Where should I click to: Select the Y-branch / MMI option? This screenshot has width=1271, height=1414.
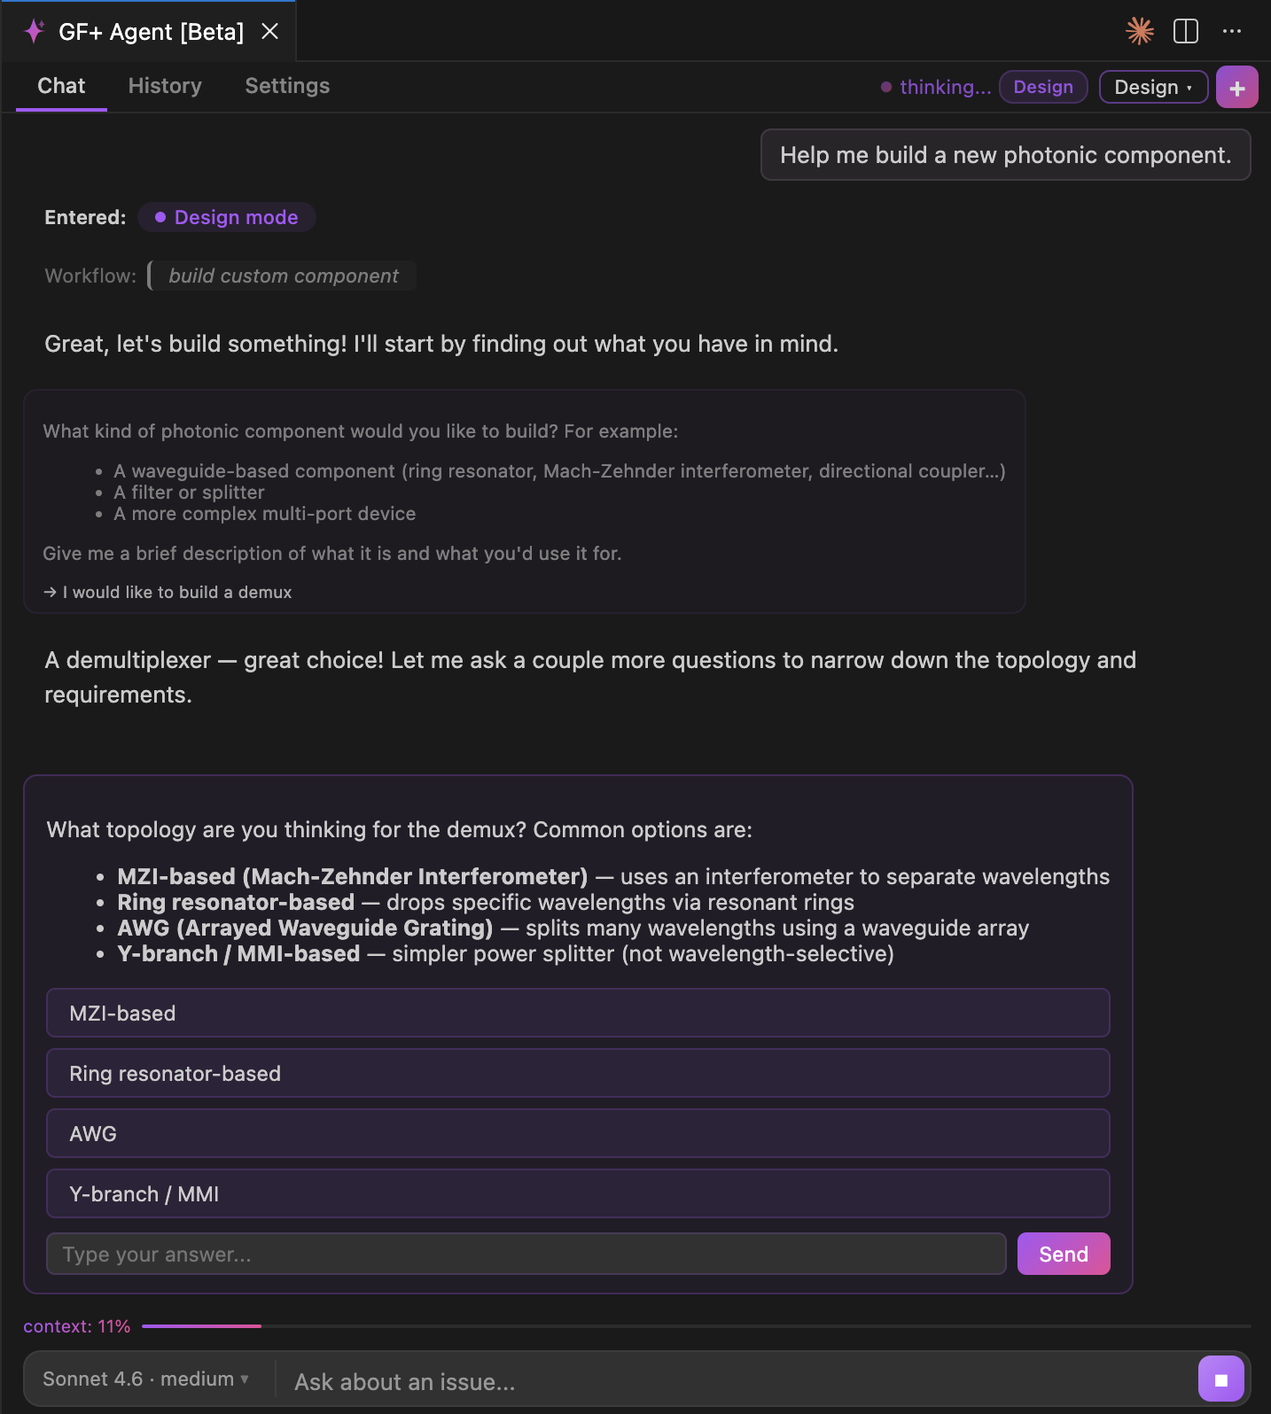click(578, 1193)
